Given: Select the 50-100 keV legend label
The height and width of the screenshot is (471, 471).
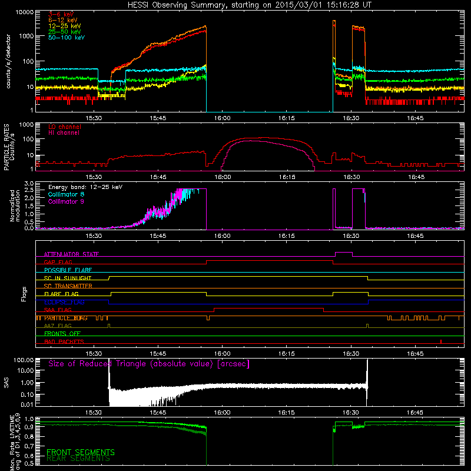Looking at the screenshot, I should (x=67, y=38).
